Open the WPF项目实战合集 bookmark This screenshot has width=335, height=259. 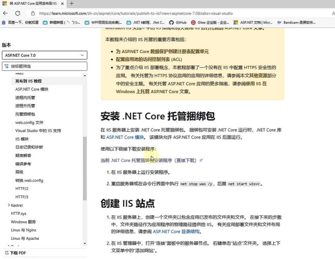coord(103,22)
